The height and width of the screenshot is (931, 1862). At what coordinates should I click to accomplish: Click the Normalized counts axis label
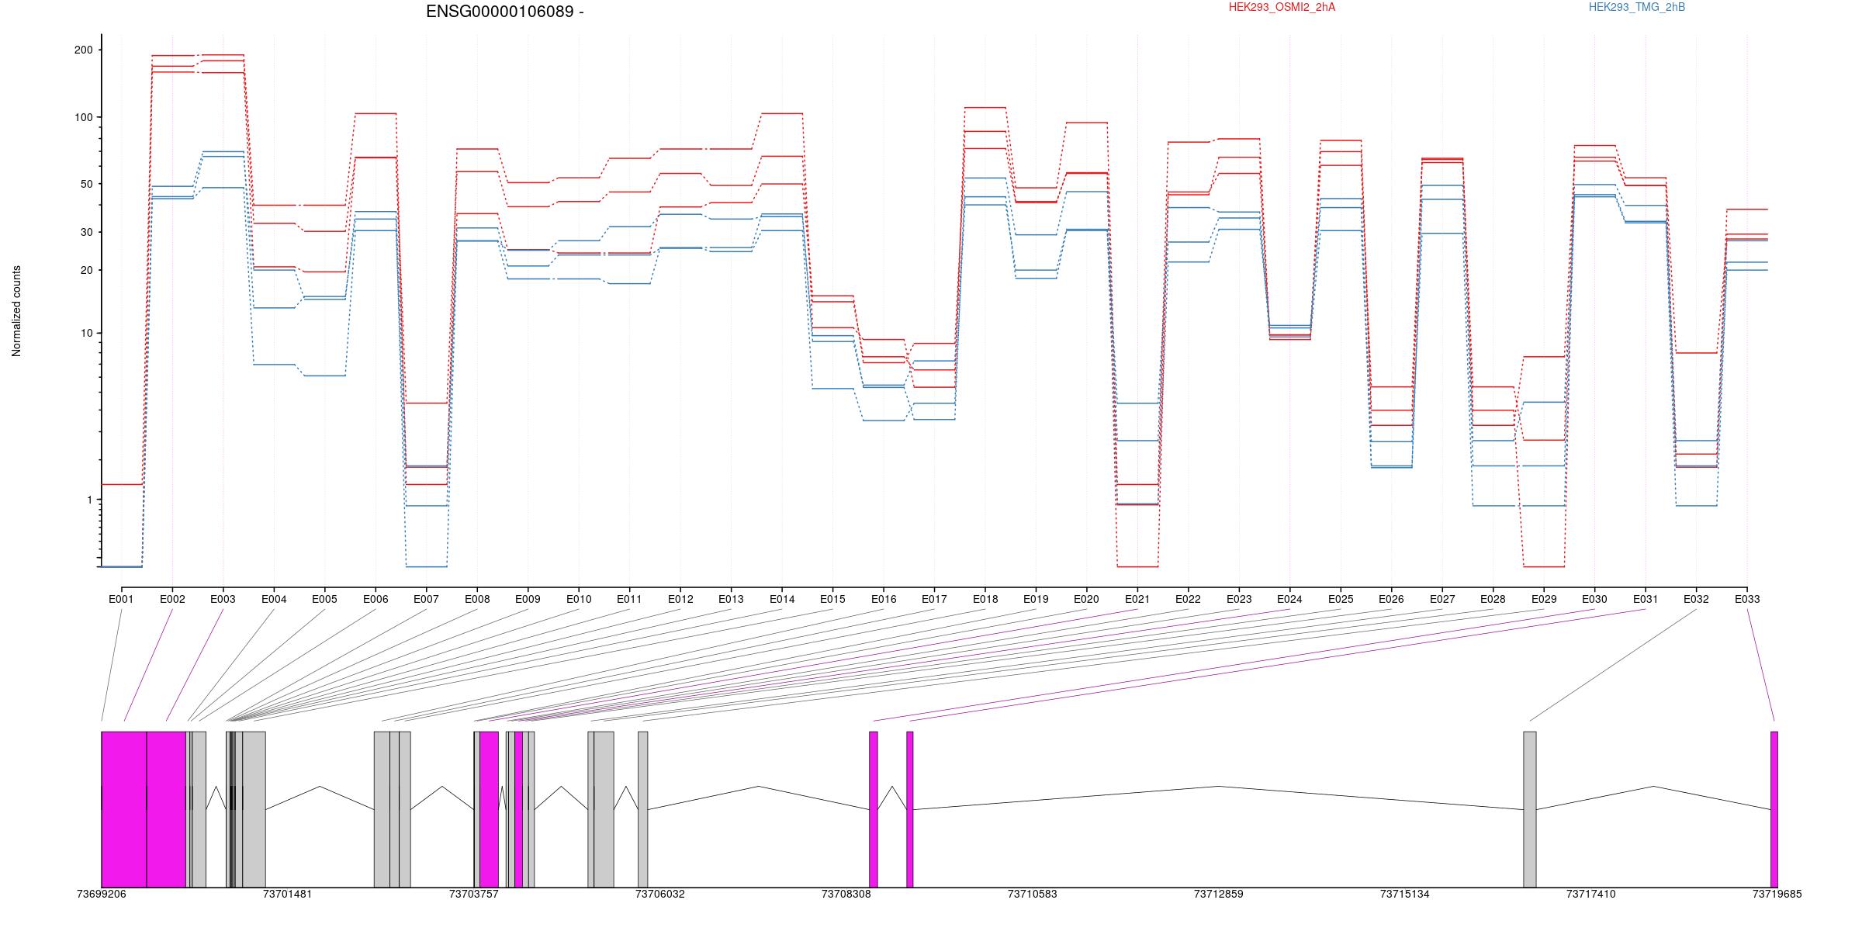pyautogui.click(x=16, y=311)
